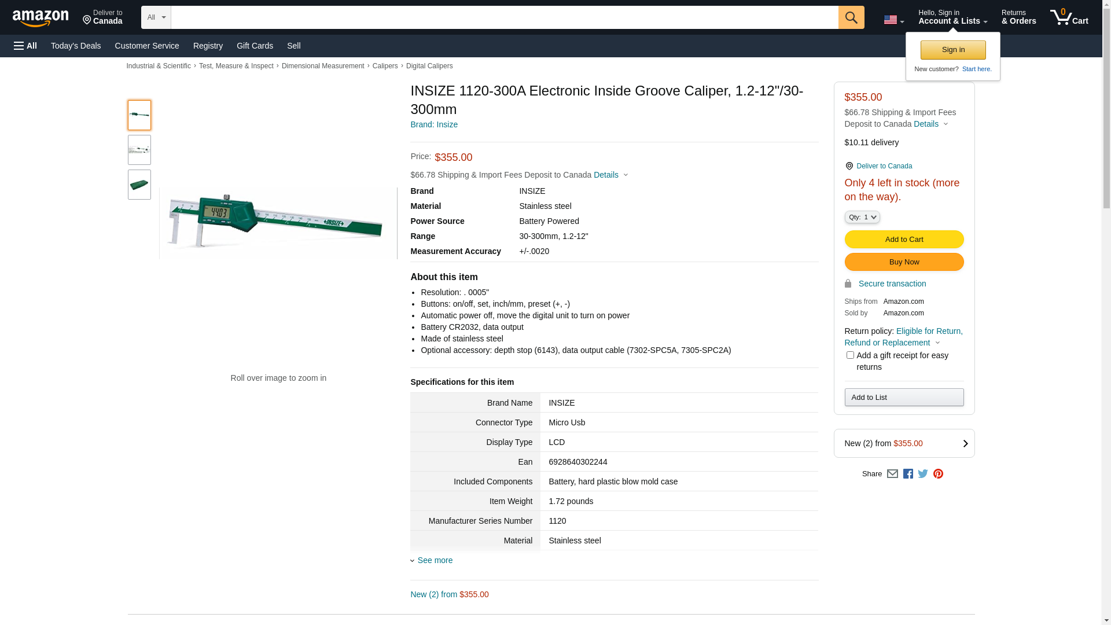1111x625 pixels.
Task: Click the US flag language selector
Action: click(893, 20)
